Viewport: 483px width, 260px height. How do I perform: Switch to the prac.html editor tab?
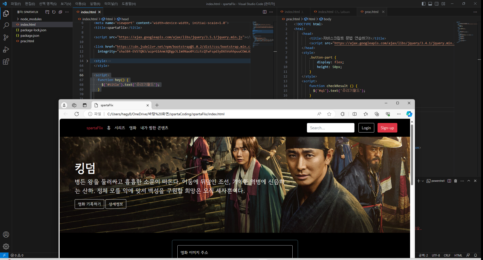(372, 12)
